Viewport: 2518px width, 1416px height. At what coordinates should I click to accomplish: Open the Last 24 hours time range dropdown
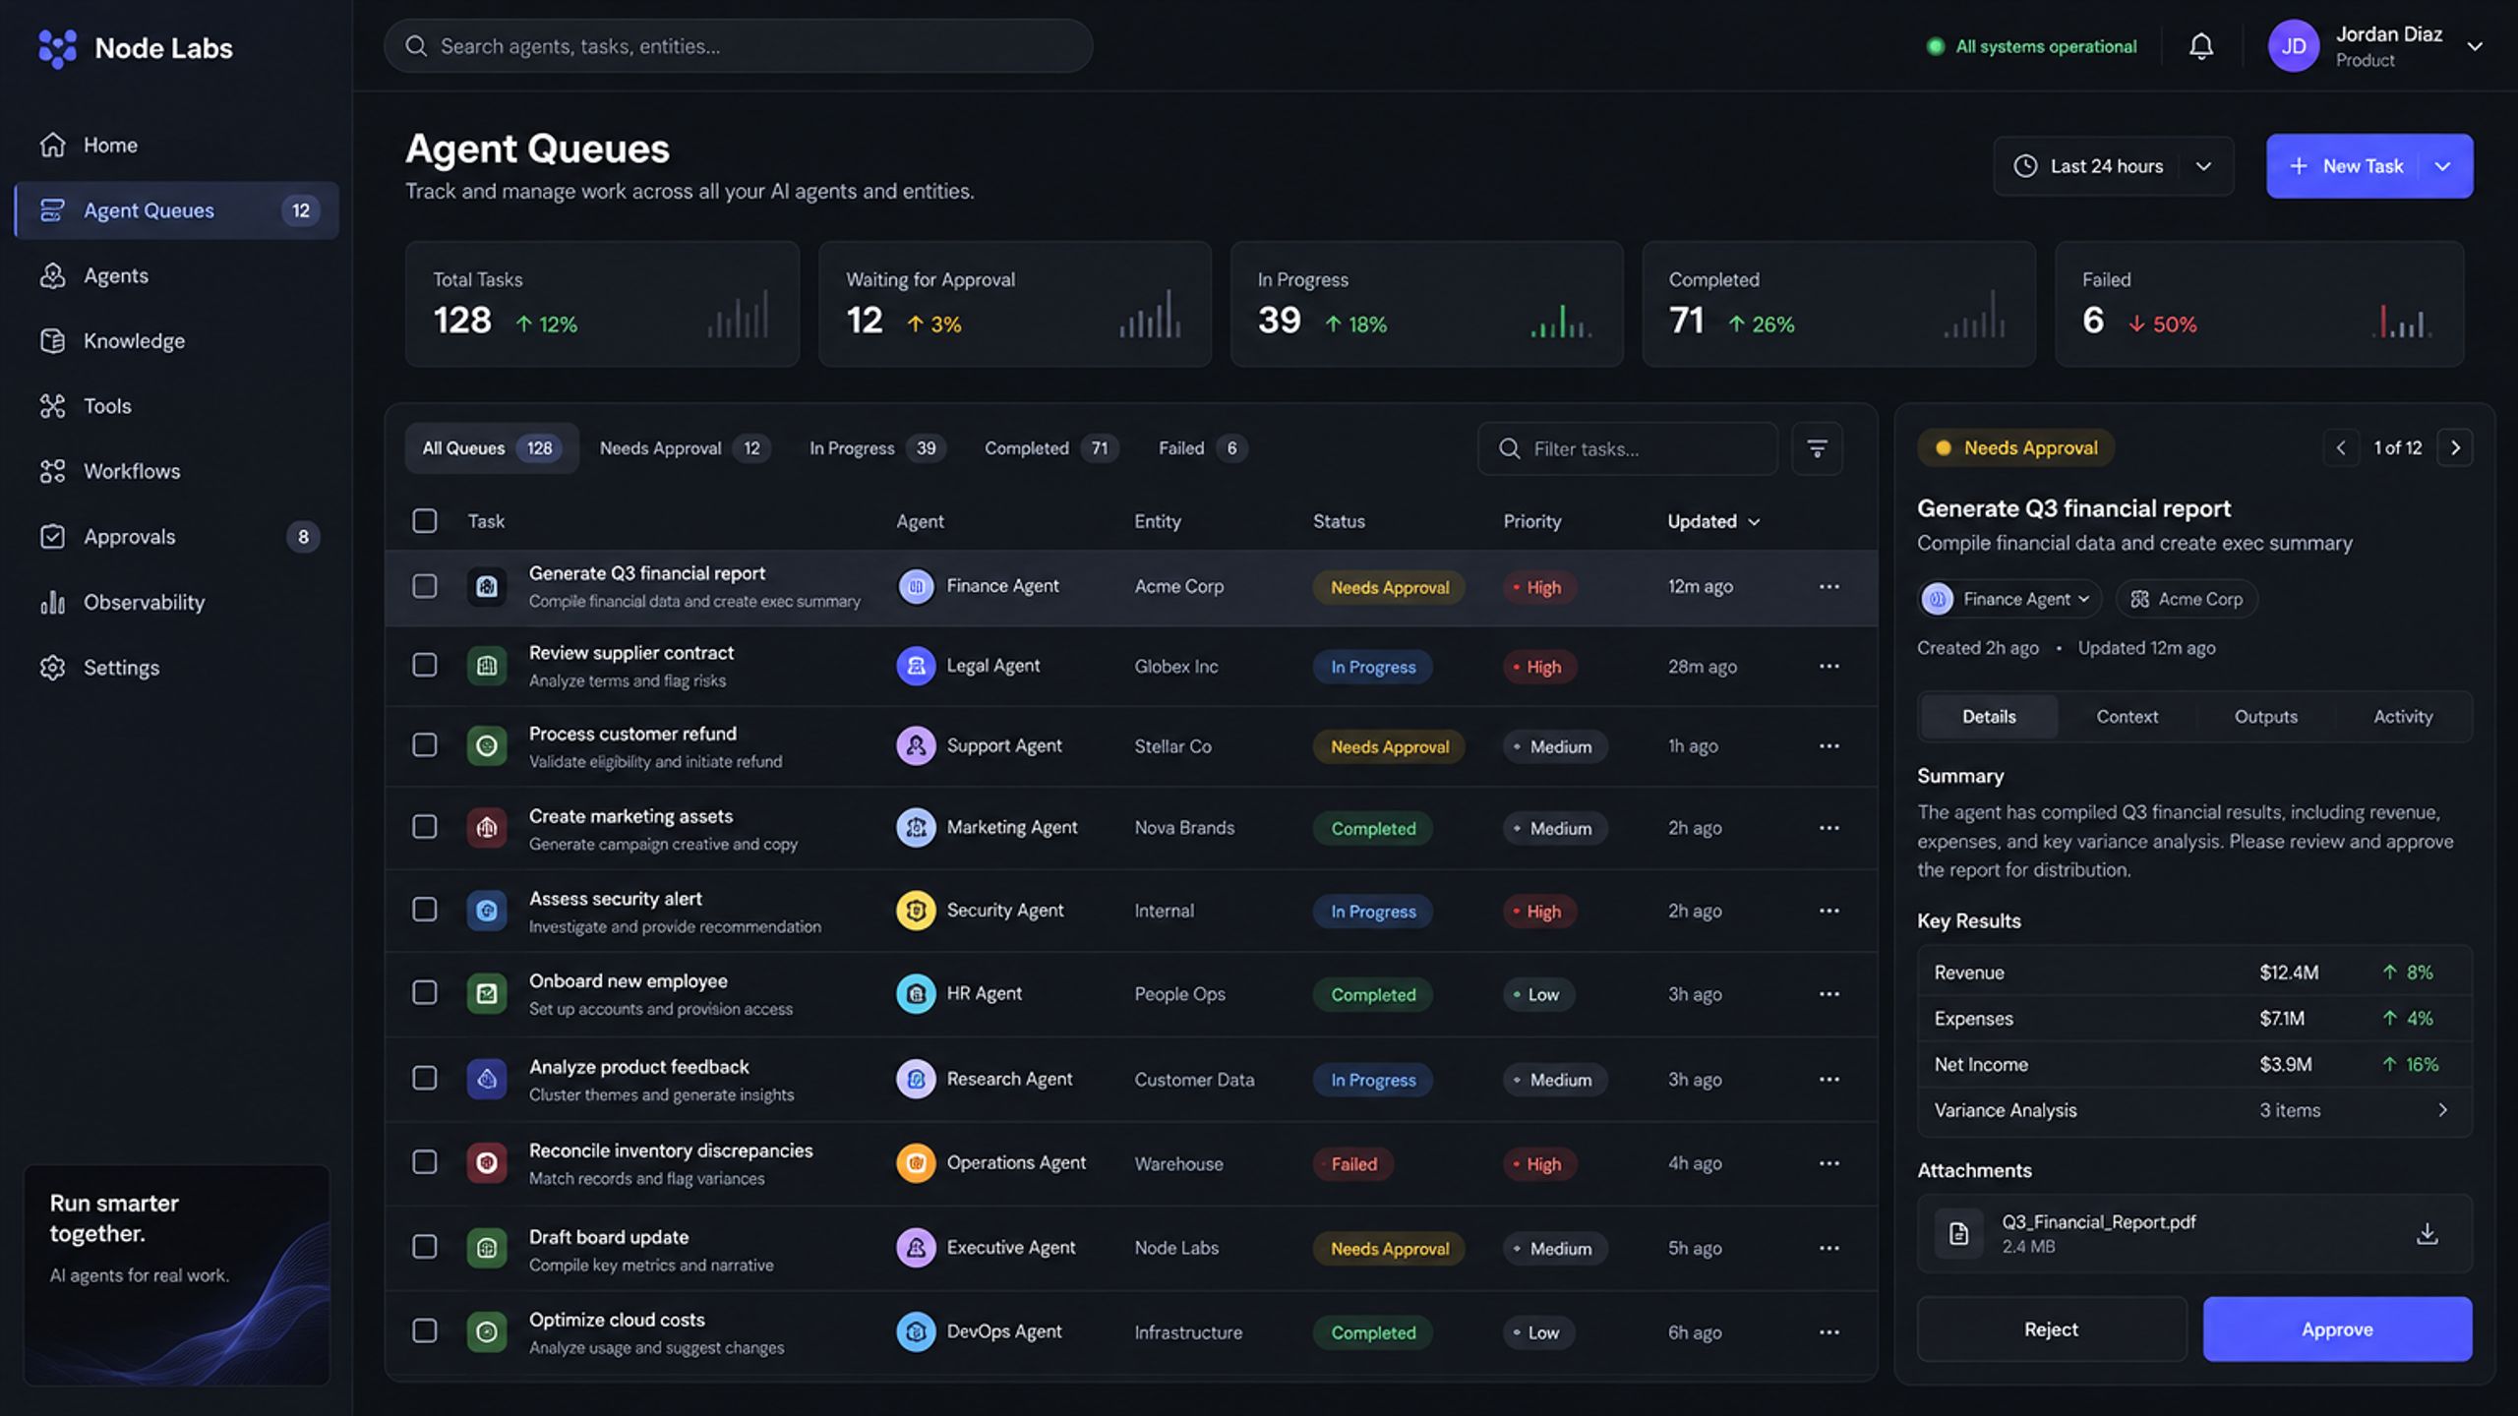click(x=2113, y=166)
